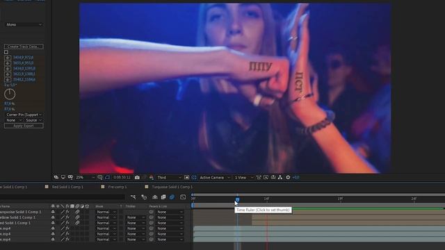
Task: Open the TrkMat dropdown for Yellow Solid 1 Comp 1
Action: tap(136, 217)
